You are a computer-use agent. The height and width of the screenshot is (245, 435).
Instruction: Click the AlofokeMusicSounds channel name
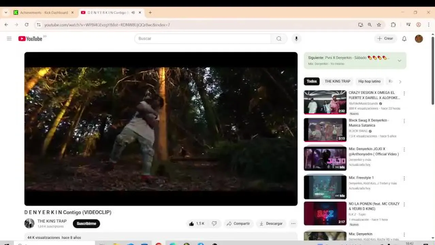pyautogui.click(x=363, y=103)
